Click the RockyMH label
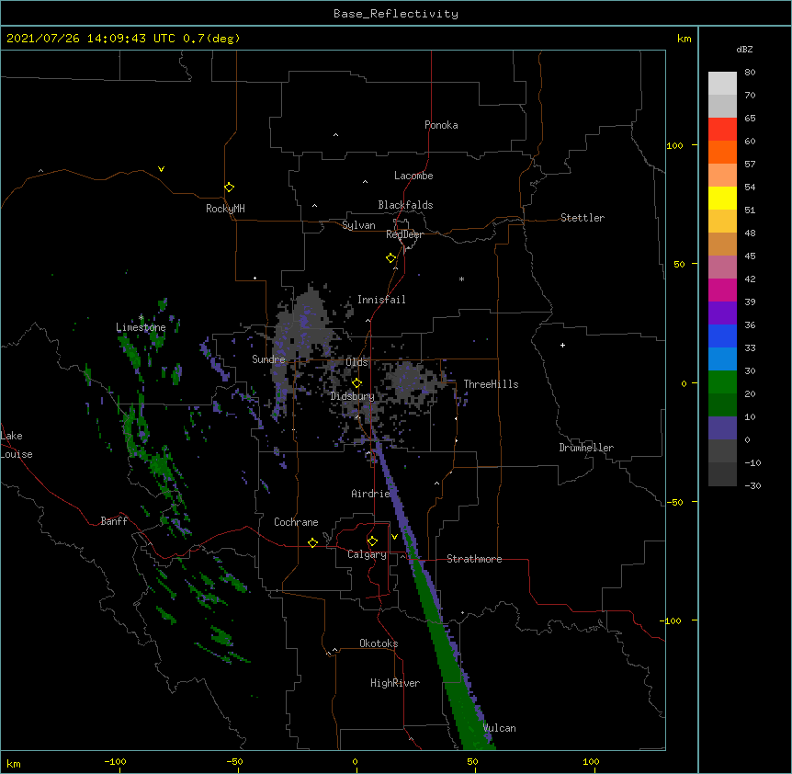 click(225, 209)
